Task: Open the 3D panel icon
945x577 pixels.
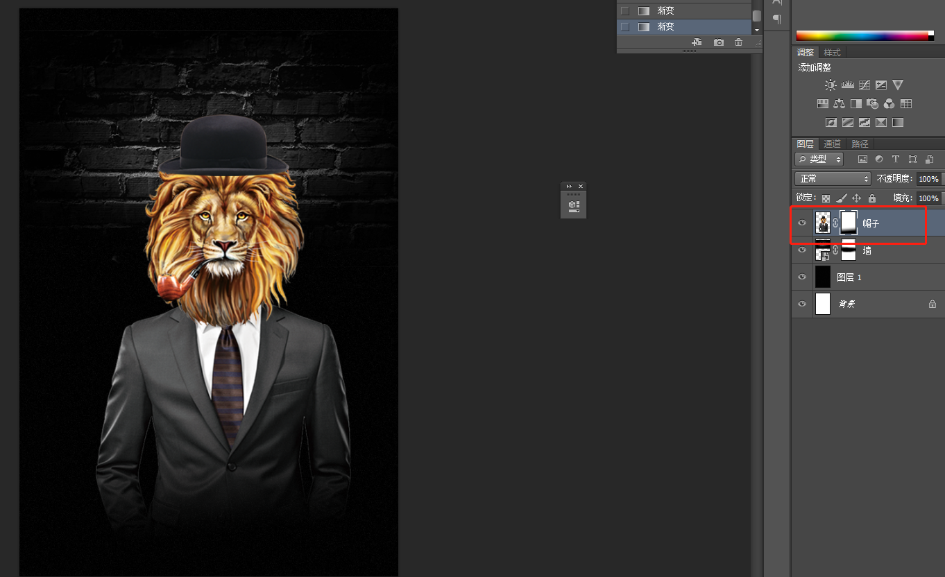Action: tap(574, 207)
